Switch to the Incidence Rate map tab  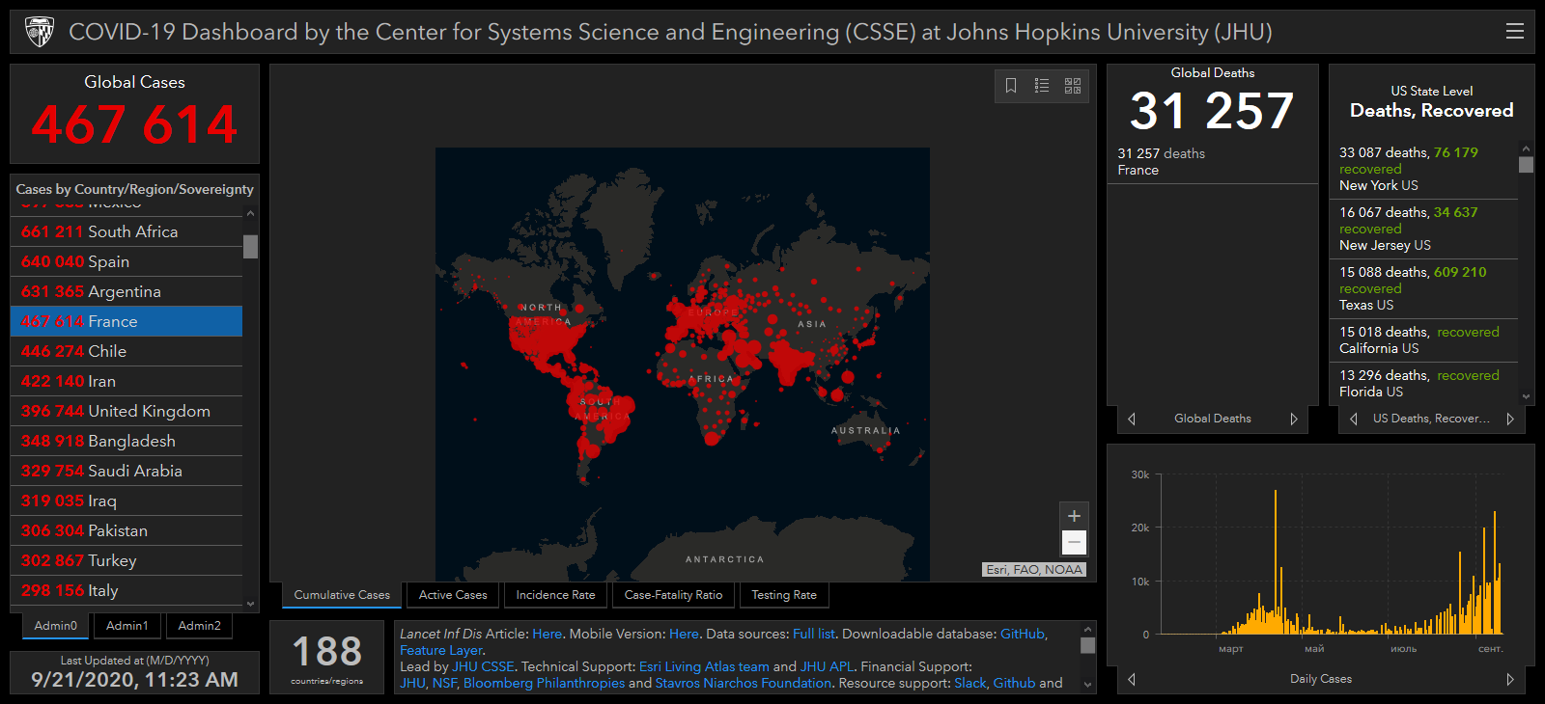(x=555, y=595)
